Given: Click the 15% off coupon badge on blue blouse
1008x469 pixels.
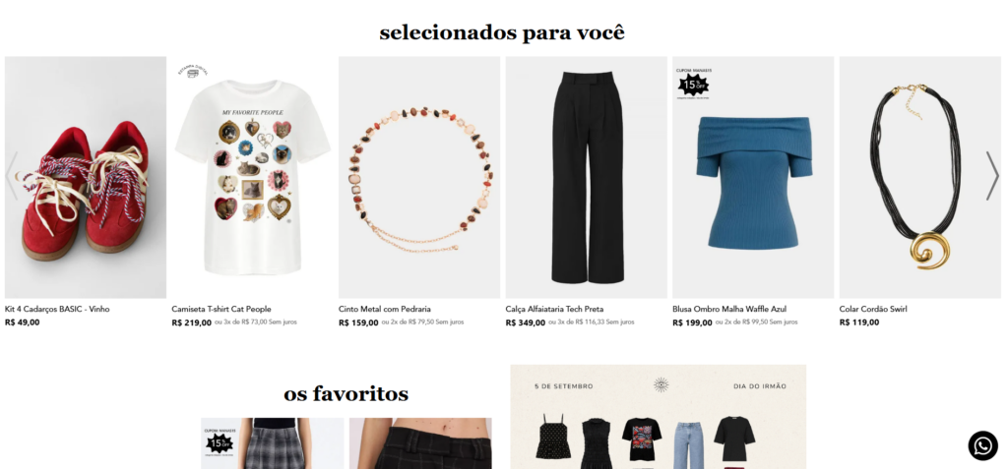Looking at the screenshot, I should (694, 84).
